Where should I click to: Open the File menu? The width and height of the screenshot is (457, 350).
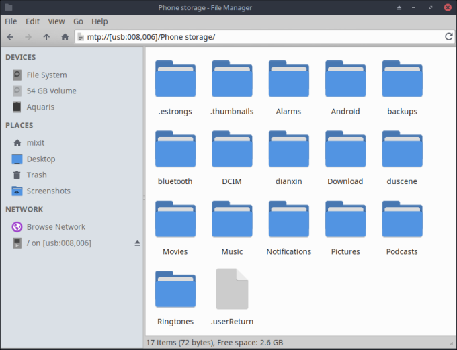[11, 21]
